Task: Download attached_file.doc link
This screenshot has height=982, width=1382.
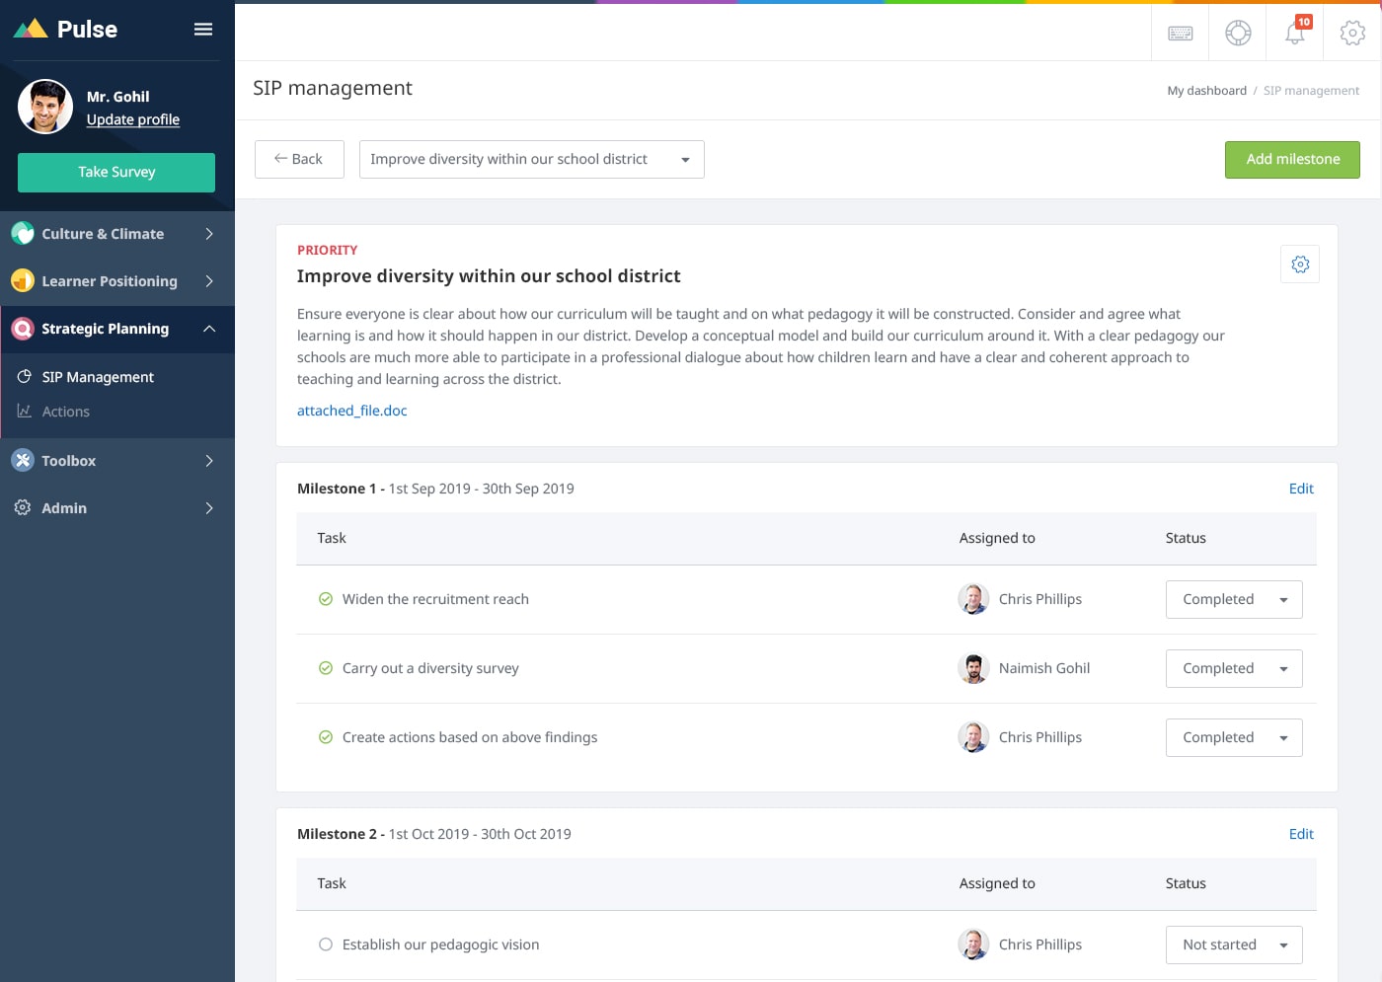Action: [x=351, y=410]
